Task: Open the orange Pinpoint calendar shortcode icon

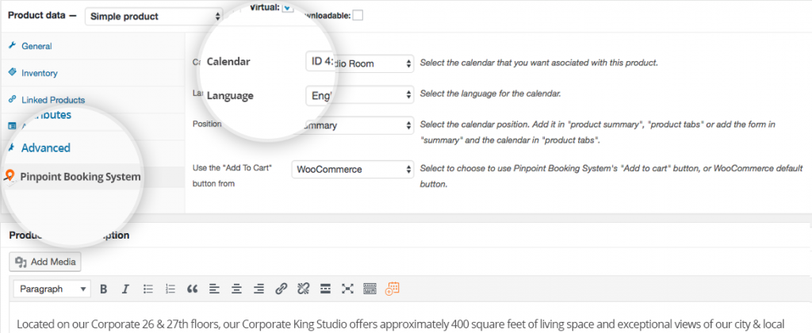Action: pos(392,289)
